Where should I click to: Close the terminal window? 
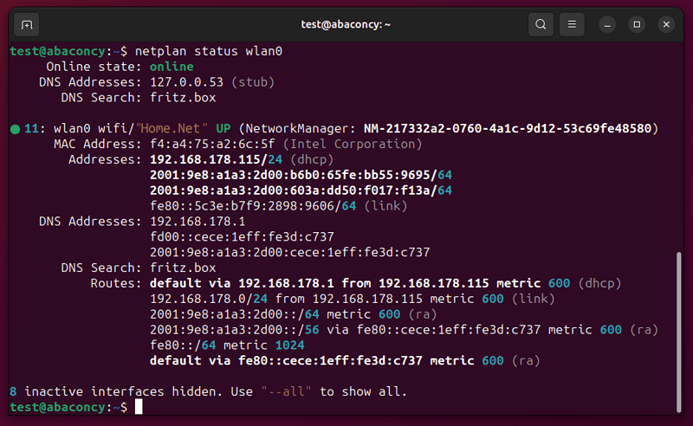coord(666,25)
